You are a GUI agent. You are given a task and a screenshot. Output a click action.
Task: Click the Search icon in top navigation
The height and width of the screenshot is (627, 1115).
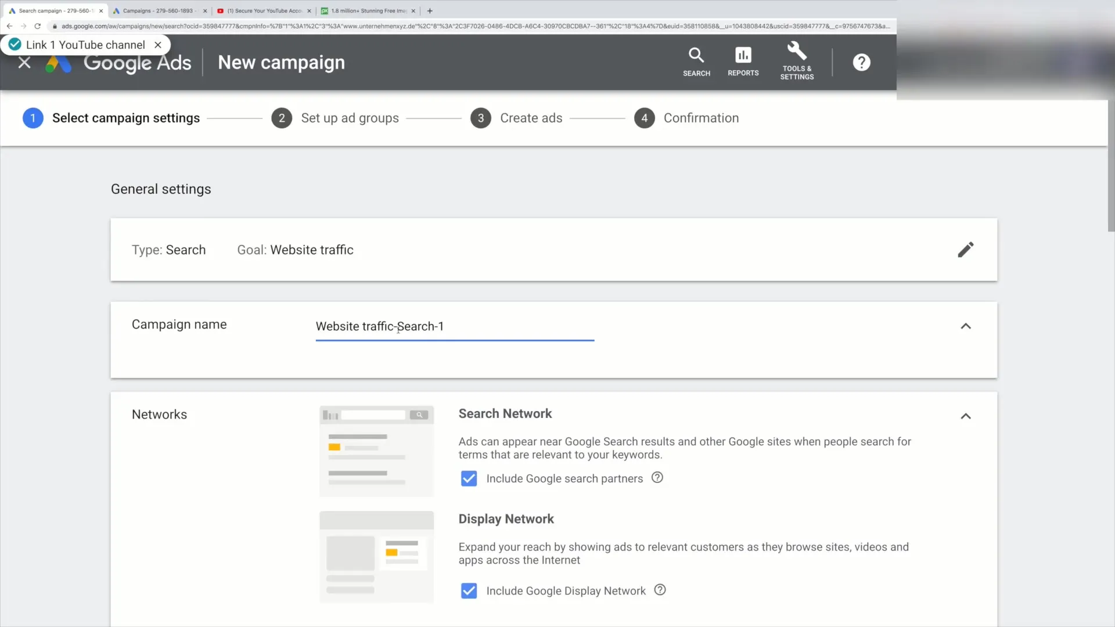click(696, 61)
